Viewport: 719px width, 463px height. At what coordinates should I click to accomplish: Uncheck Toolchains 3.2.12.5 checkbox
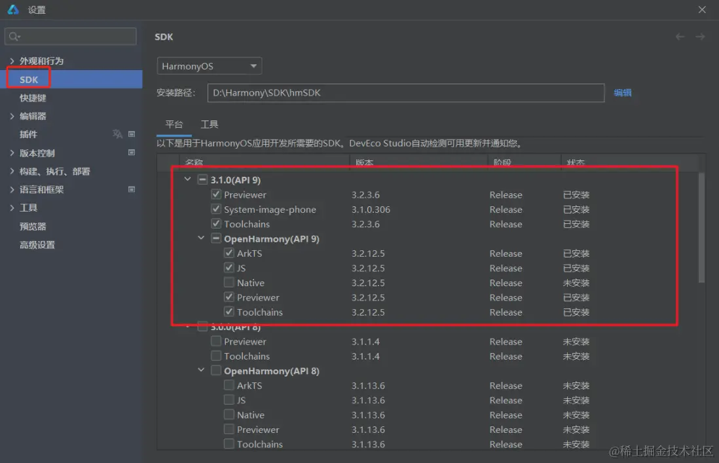[x=229, y=312]
